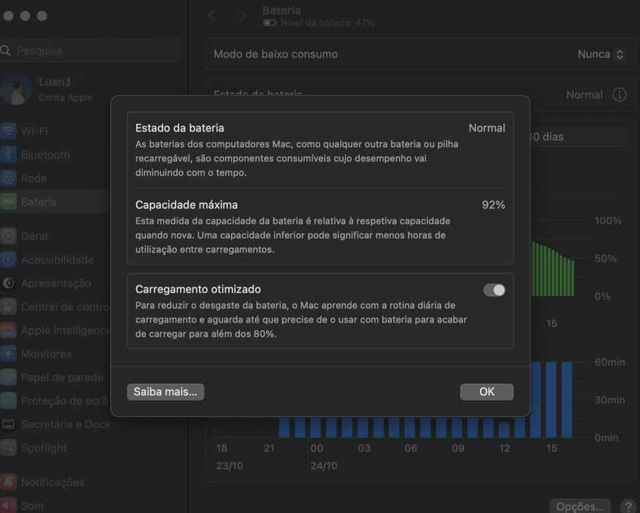
Task: Open the Saiba mais... help link
Action: [165, 391]
